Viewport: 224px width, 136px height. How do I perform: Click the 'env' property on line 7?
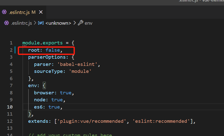click(x=33, y=86)
